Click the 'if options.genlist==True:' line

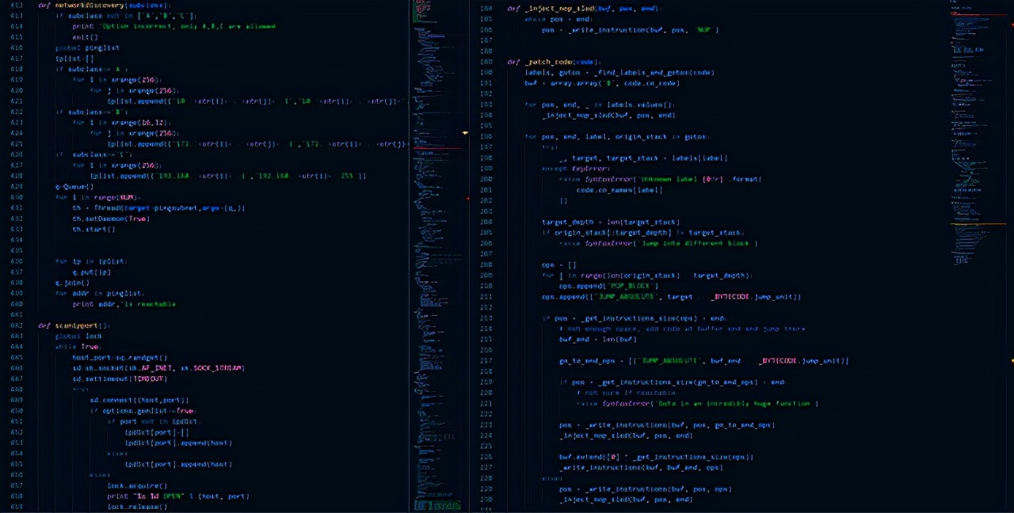[x=142, y=411]
